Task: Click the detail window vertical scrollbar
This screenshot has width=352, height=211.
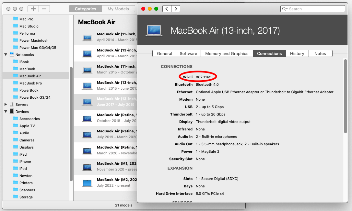Action: click(x=345, y=97)
